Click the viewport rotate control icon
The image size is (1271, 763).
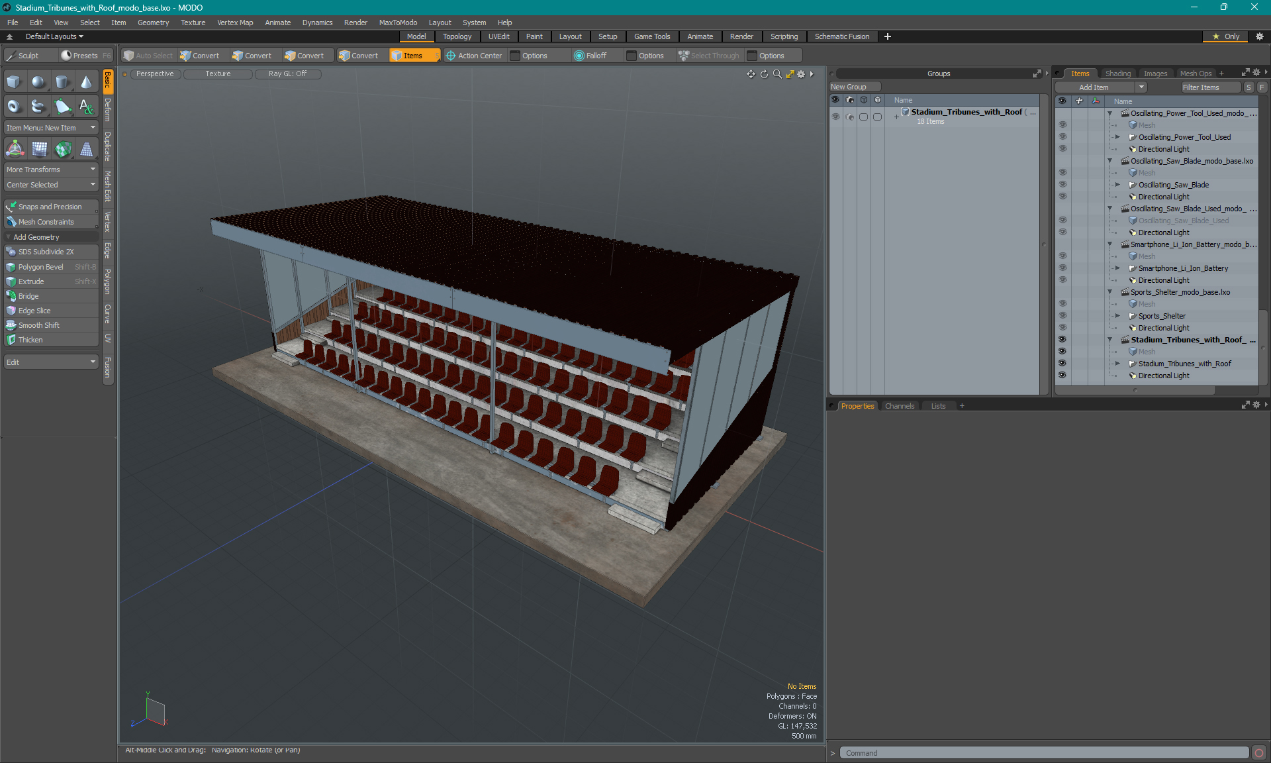coord(764,74)
